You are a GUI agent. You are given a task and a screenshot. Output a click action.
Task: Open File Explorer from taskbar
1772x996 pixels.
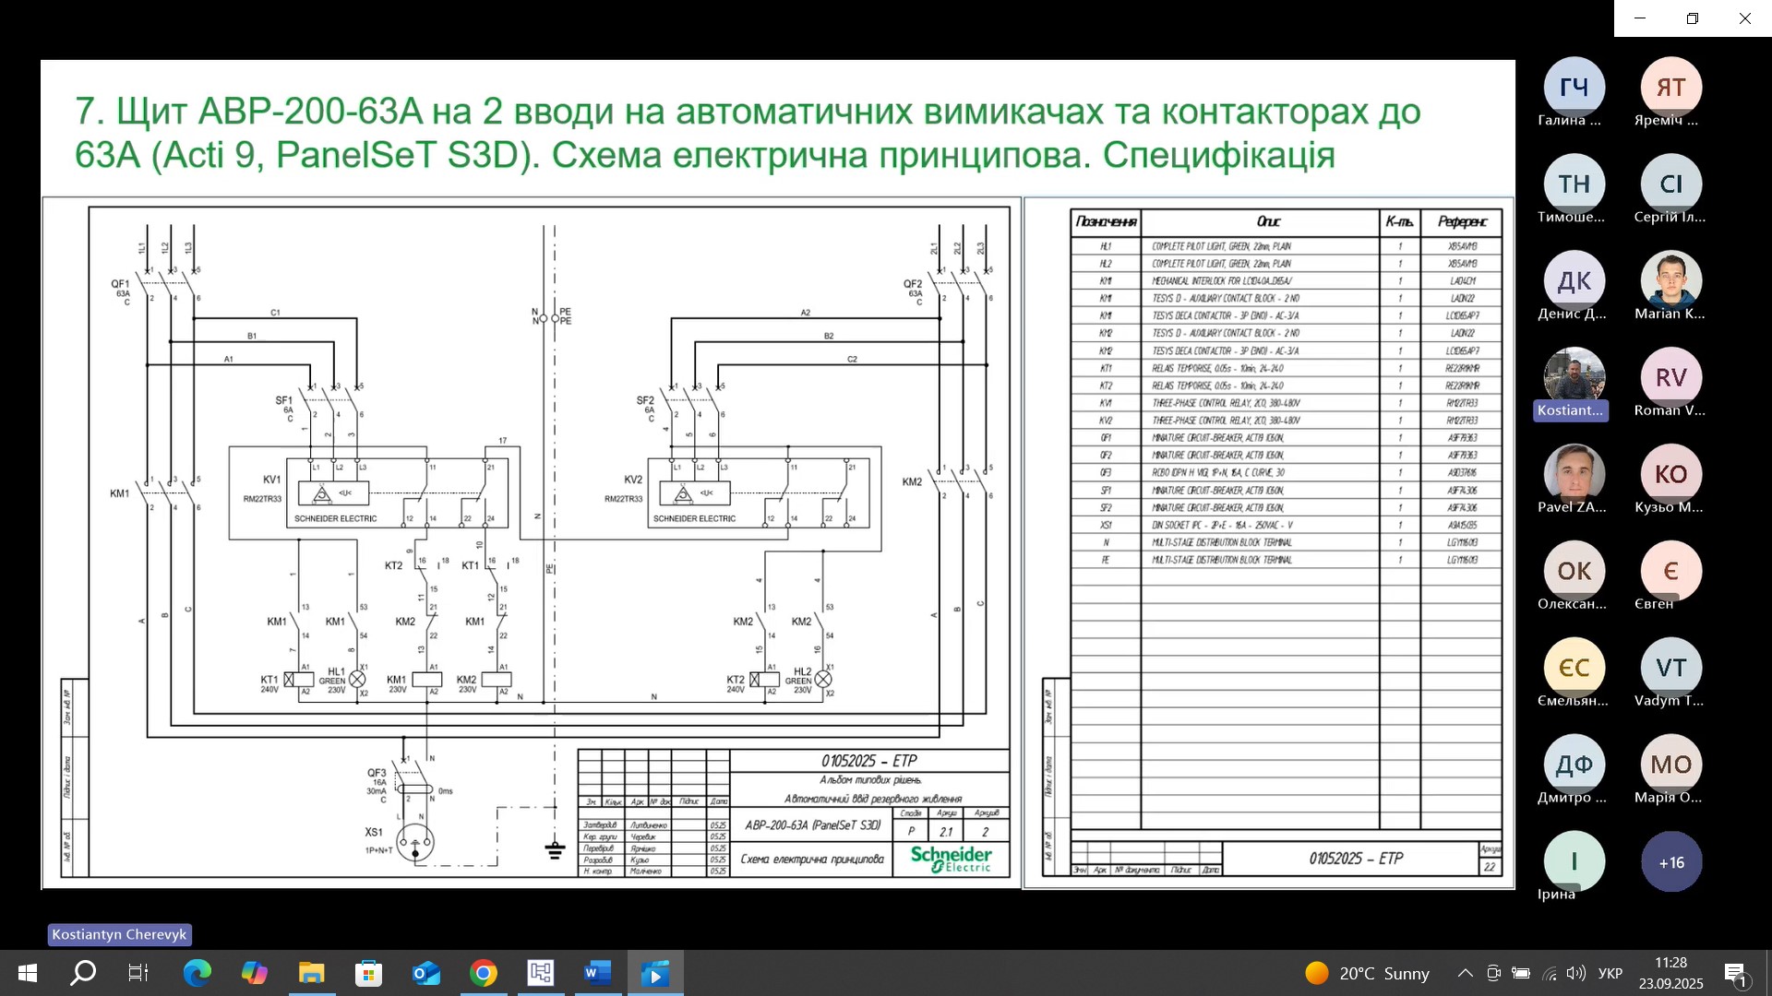[x=311, y=973]
